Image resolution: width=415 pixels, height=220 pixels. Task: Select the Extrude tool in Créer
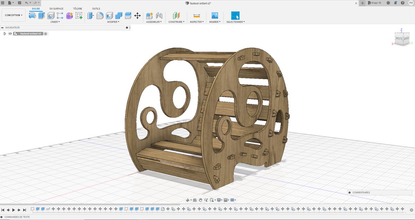point(41,16)
